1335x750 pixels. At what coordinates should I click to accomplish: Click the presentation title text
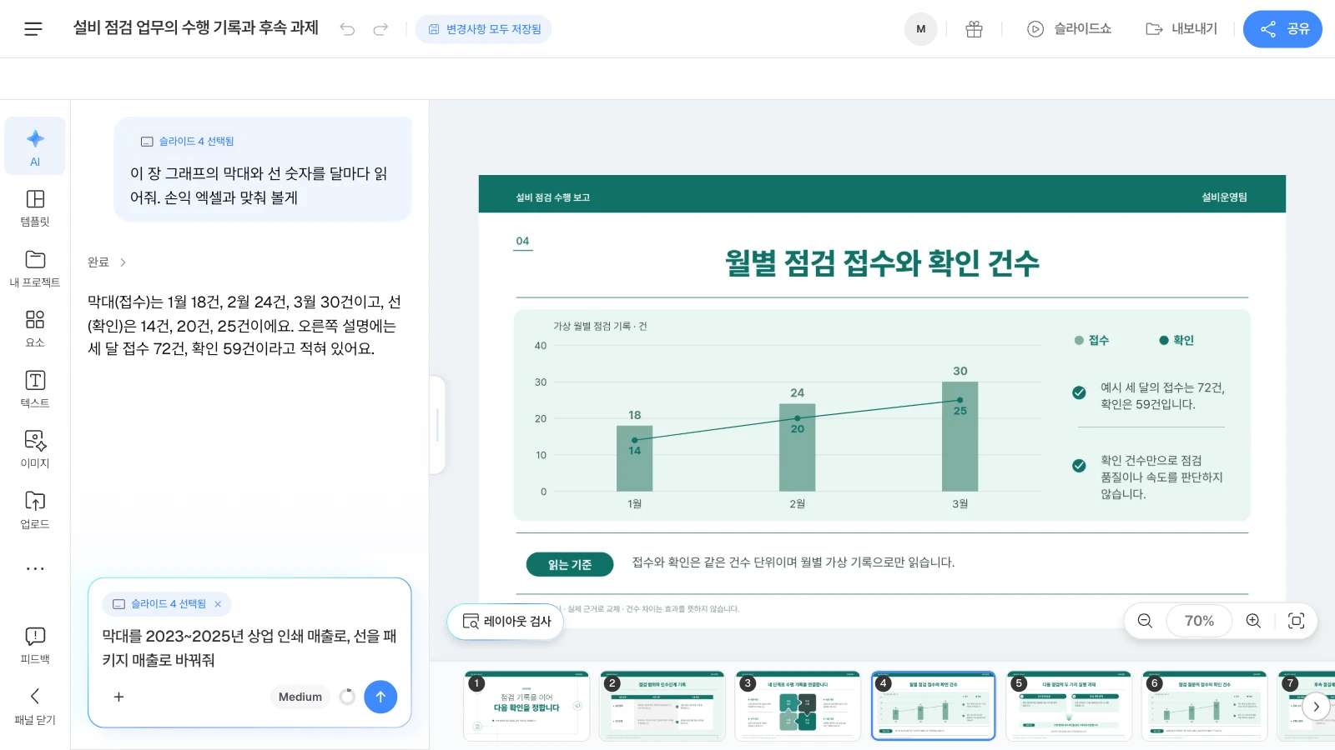[x=196, y=27]
